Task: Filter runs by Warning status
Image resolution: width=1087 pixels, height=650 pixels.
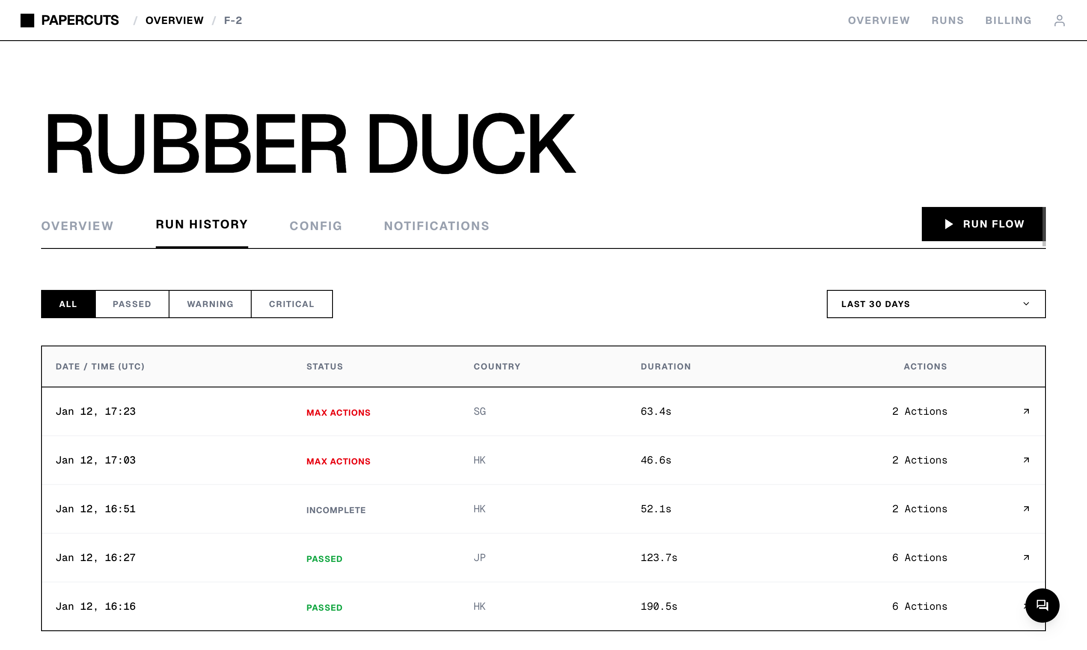Action: (x=210, y=304)
